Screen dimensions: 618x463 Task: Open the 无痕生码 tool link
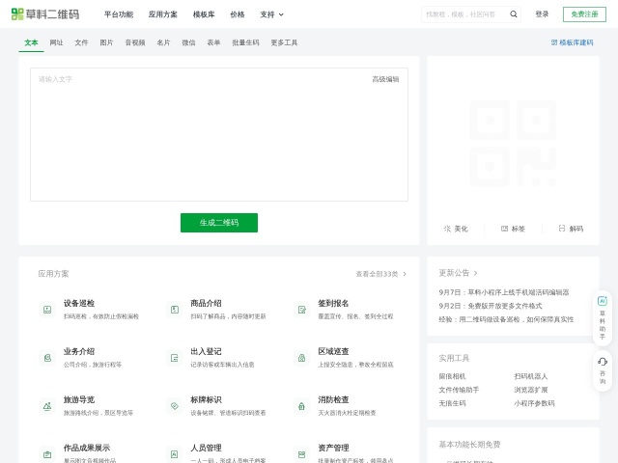pos(453,403)
